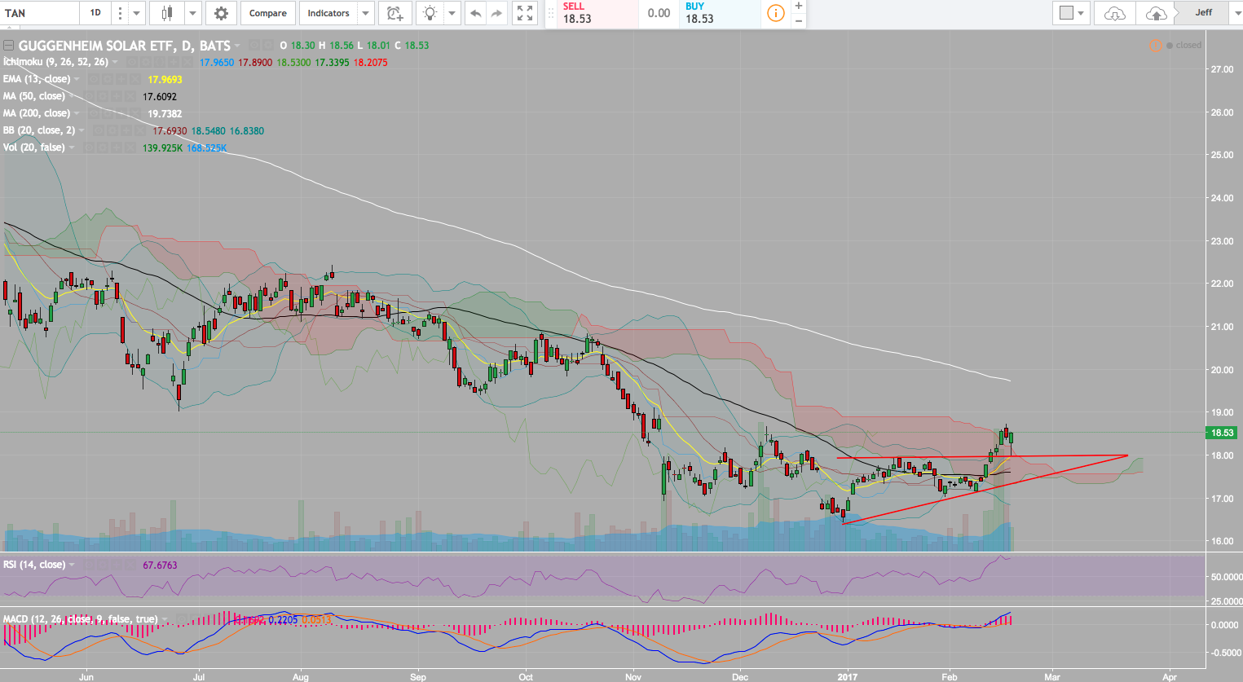The width and height of the screenshot is (1243, 682).
Task: Expand the chart style dropdown arrow
Action: pos(192,13)
